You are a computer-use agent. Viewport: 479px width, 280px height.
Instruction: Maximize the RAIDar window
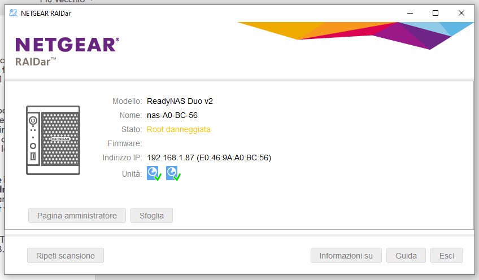pos(436,13)
